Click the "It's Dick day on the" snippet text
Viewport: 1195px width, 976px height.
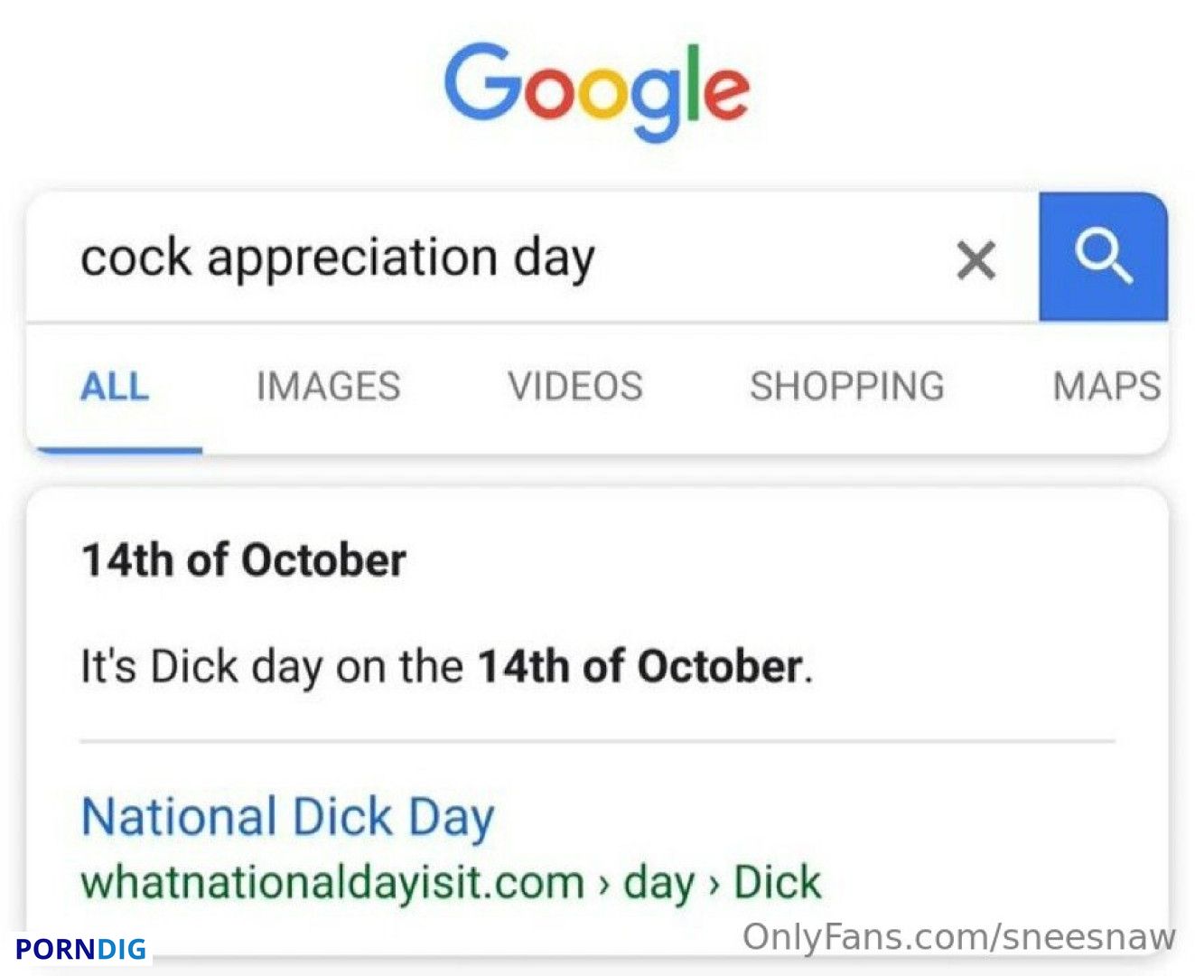272,667
